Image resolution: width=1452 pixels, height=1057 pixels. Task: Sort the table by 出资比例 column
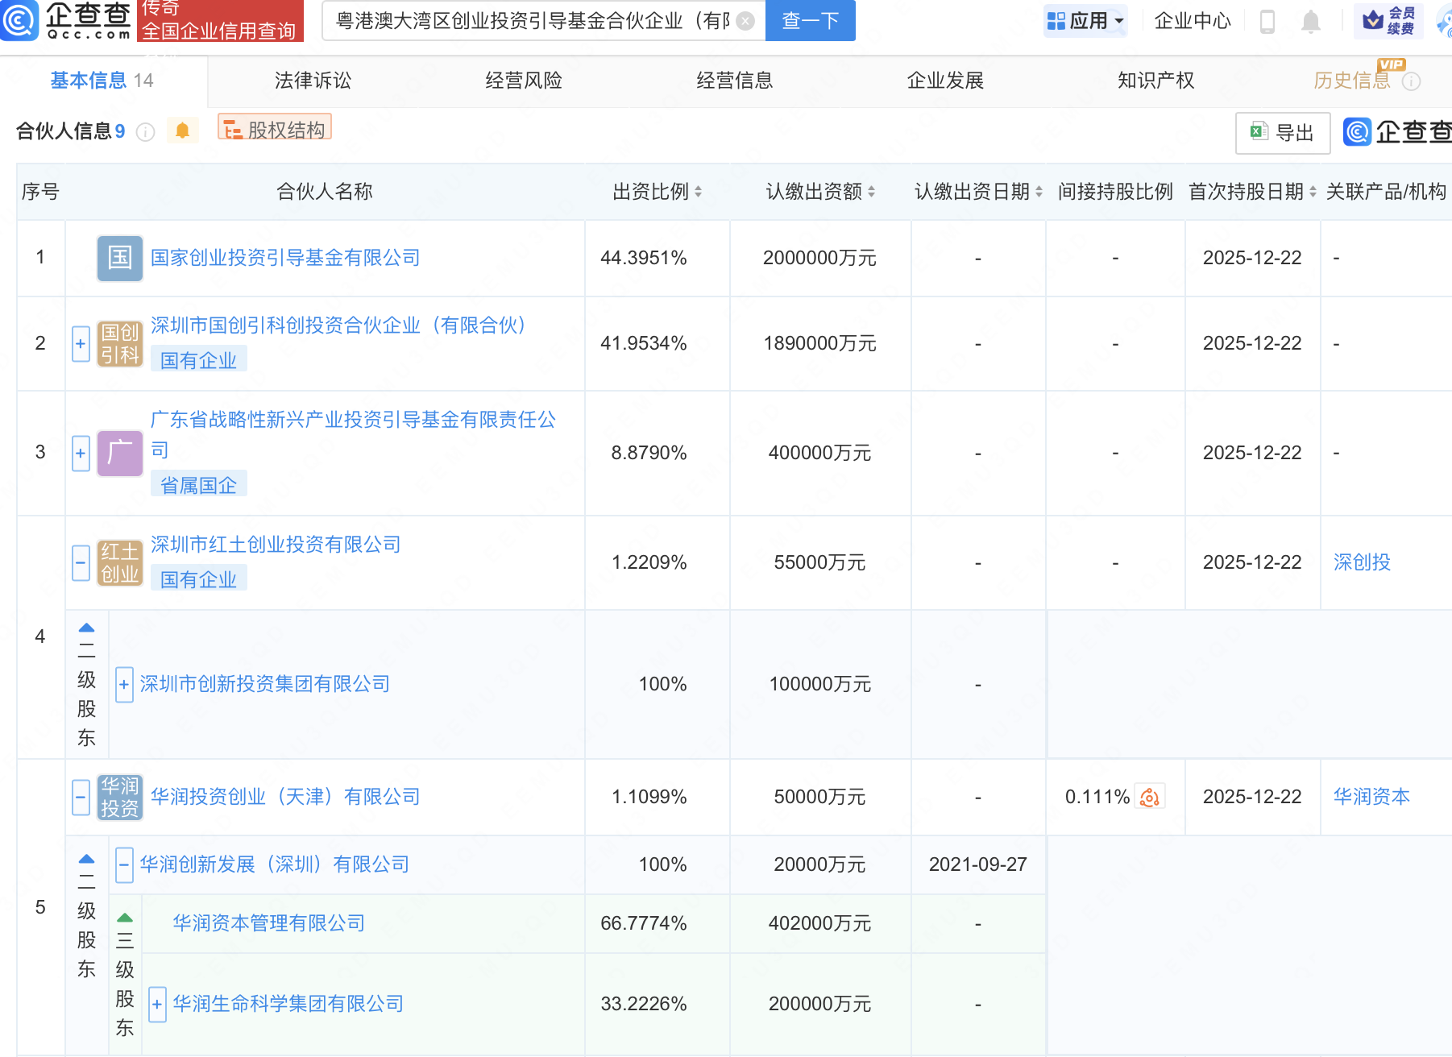698,192
